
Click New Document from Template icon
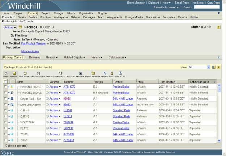(x=61, y=73)
